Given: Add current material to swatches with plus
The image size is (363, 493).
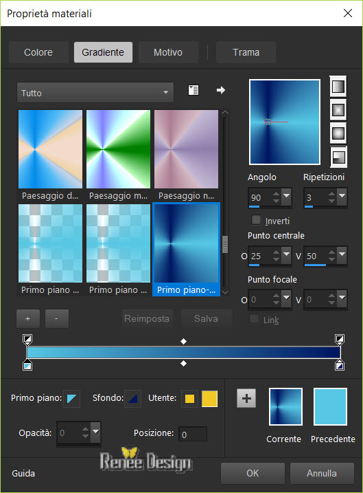Looking at the screenshot, I should pyautogui.click(x=246, y=398).
